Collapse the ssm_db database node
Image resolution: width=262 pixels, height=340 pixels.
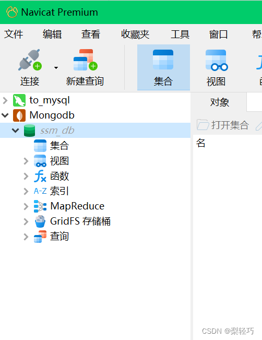(15, 131)
